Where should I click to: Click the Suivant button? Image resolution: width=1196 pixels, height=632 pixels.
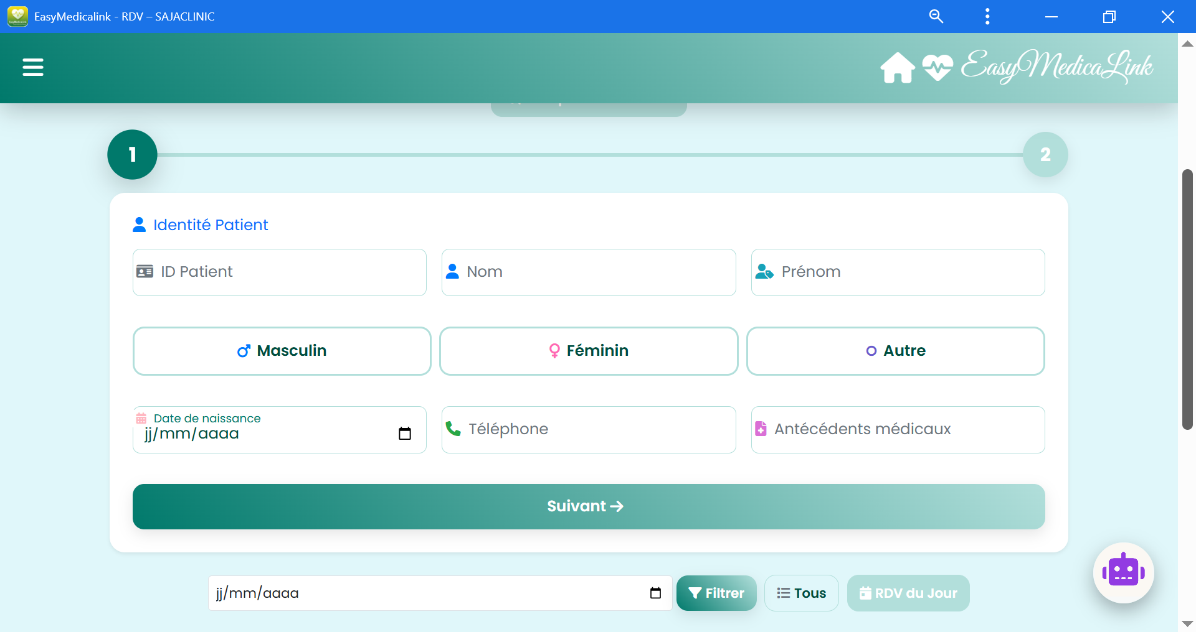tap(589, 506)
